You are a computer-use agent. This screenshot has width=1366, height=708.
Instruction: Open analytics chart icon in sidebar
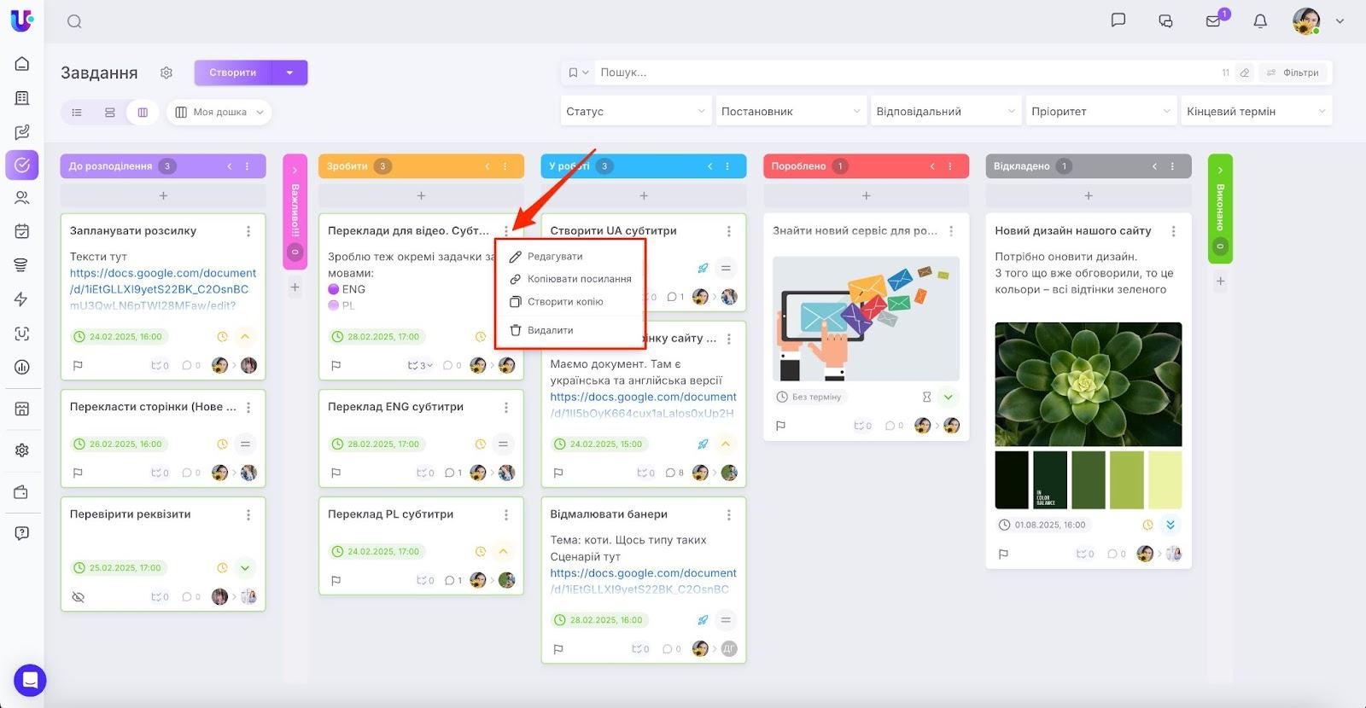tap(22, 367)
